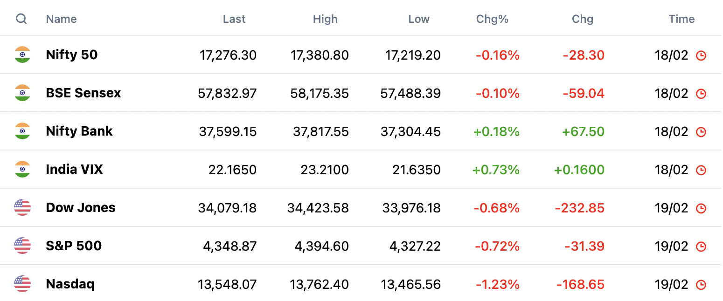The height and width of the screenshot is (301, 723).
Task: Click the clock icon in S&P 500 row
Action: click(x=701, y=246)
